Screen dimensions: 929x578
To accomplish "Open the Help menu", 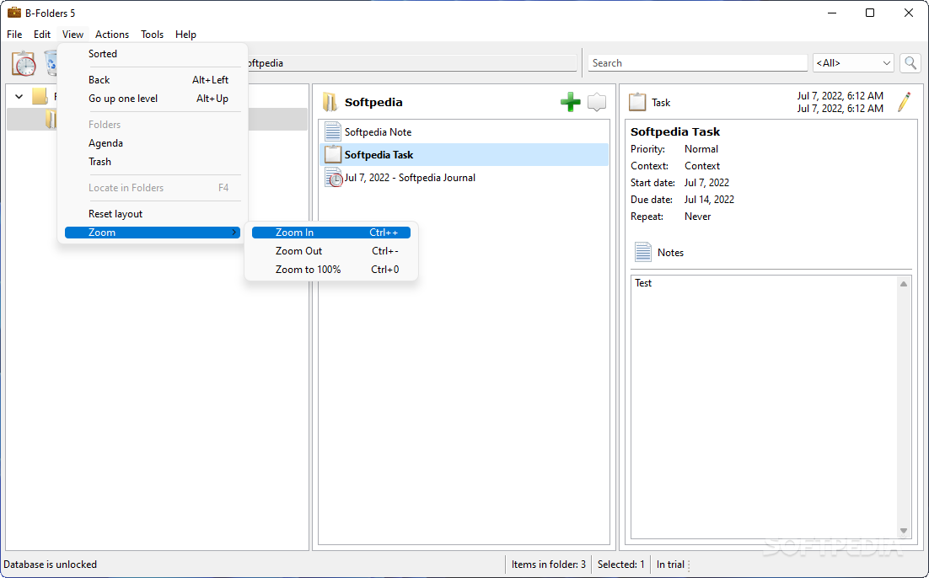I will click(x=185, y=35).
